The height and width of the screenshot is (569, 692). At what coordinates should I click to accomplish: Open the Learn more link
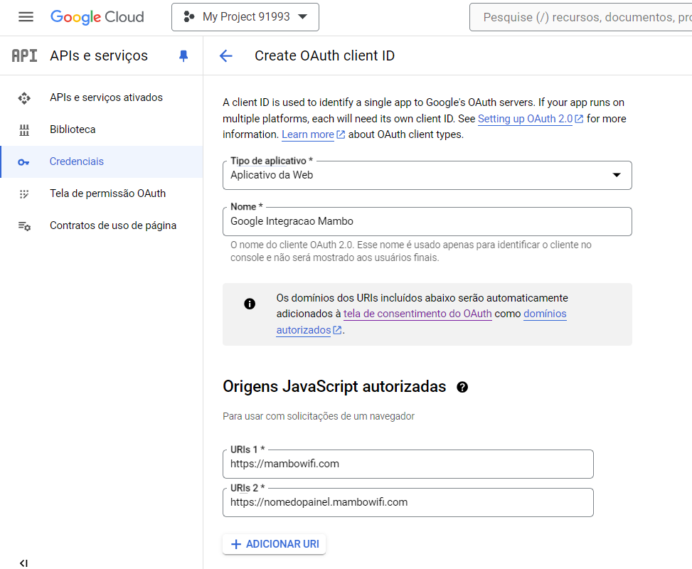(313, 134)
